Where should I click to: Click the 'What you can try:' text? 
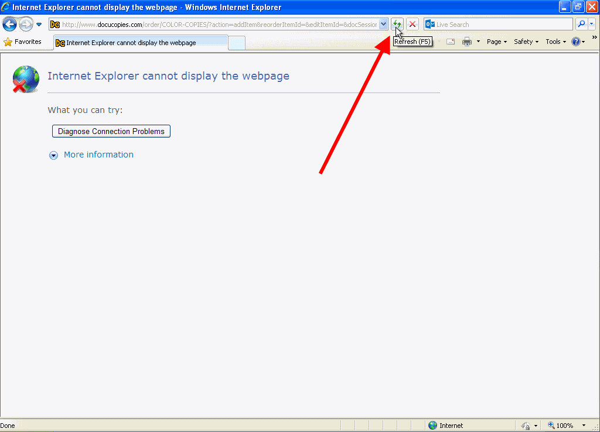point(85,110)
